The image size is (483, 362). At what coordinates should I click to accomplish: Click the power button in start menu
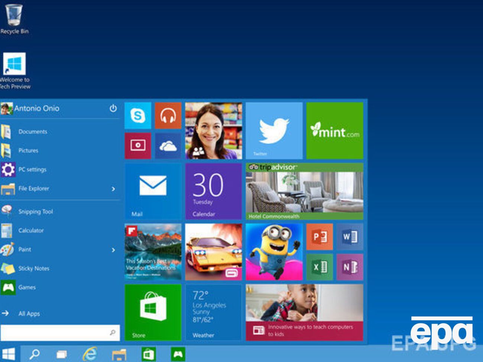[113, 108]
